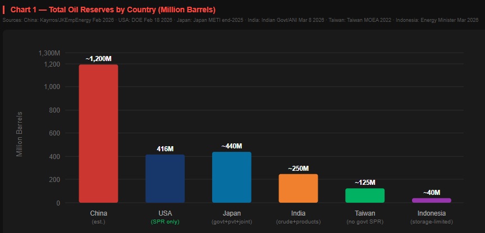
Task: Select the ~440M data label
Action: 232,146
